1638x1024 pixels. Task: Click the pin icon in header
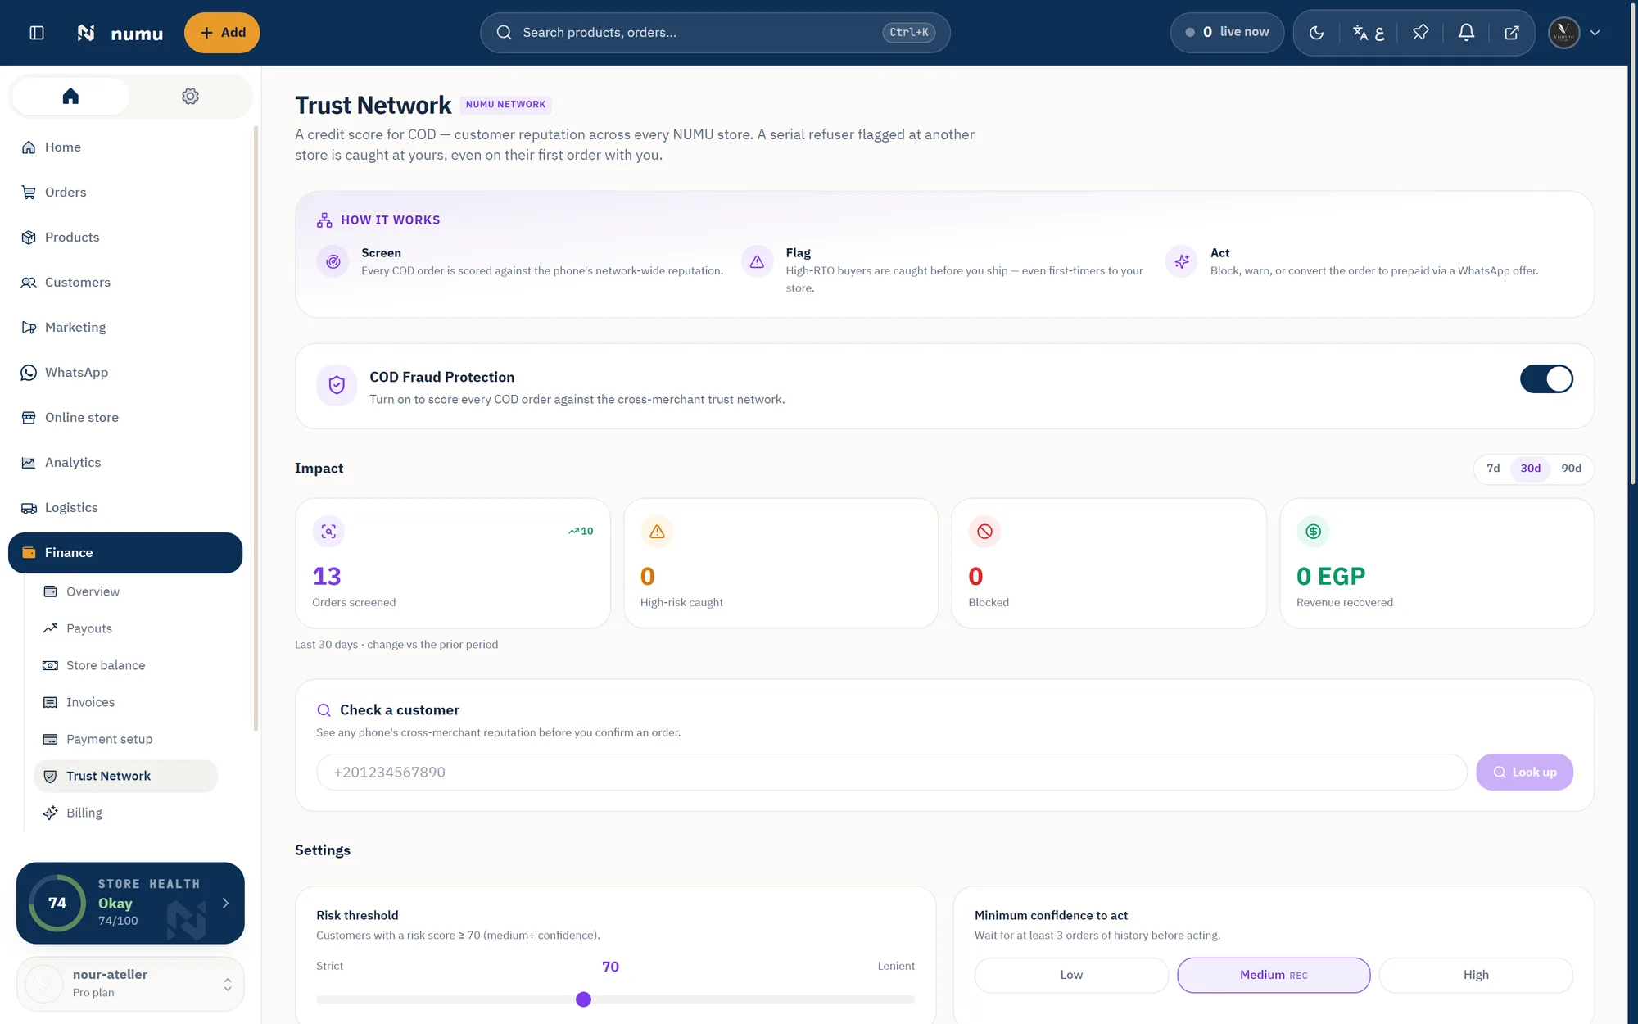[1421, 33]
